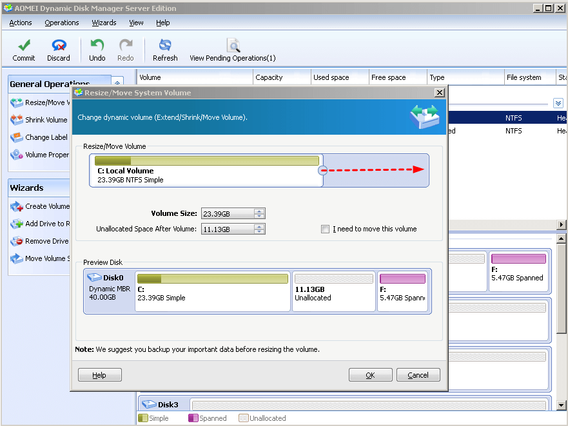Click 11.13GB Unallocated block in preview
The height and width of the screenshot is (426, 568).
click(333, 291)
